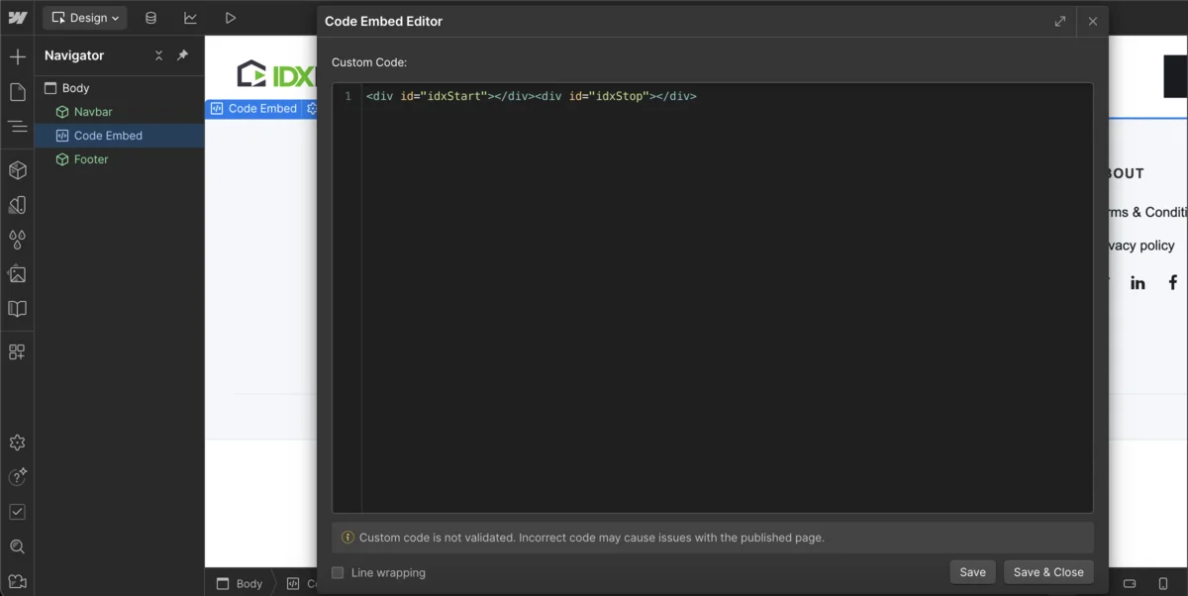Open the Code Embed settings gear on canvas

[x=311, y=109]
